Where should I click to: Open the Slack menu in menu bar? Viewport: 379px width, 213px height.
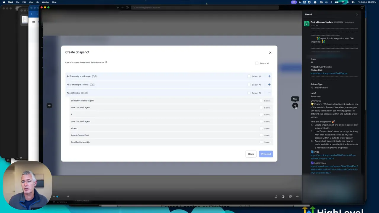click(10, 2)
